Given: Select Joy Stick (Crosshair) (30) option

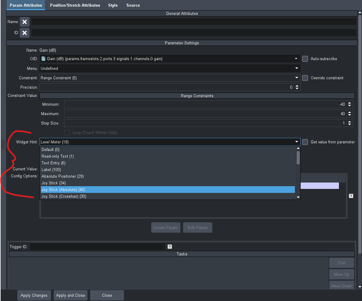Looking at the screenshot, I should (x=64, y=196).
